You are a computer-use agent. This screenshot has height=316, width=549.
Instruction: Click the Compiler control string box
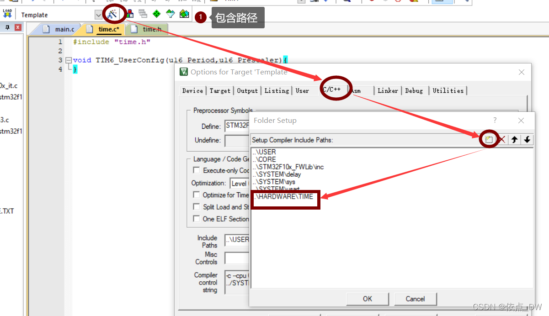tap(237, 282)
